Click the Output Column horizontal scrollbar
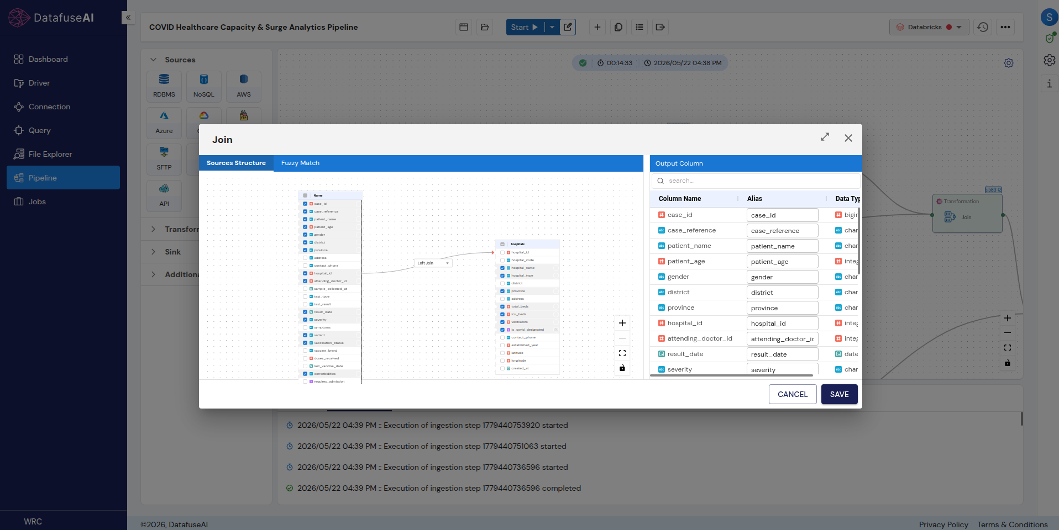1059x530 pixels. [731, 375]
